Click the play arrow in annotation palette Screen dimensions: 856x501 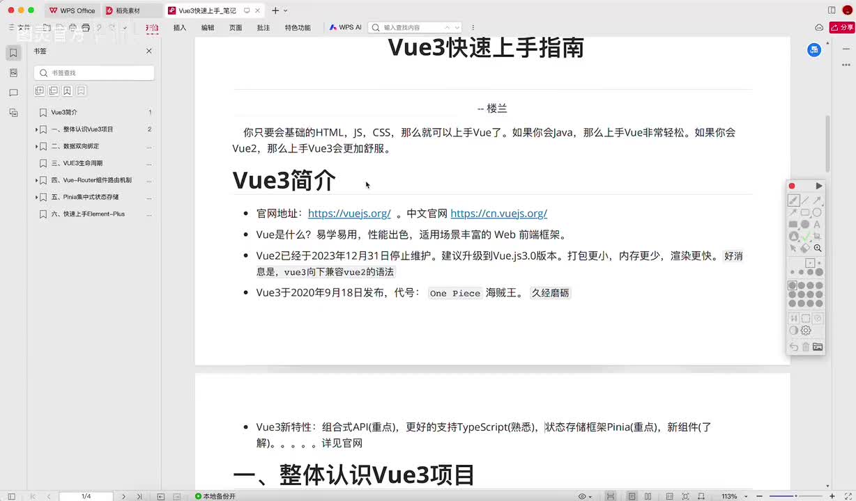[x=819, y=186]
